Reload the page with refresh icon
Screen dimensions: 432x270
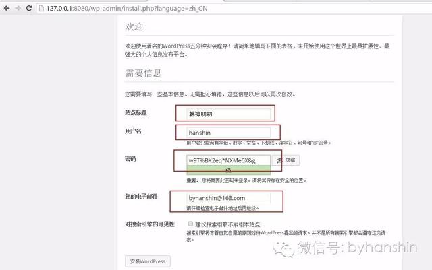click(29, 8)
